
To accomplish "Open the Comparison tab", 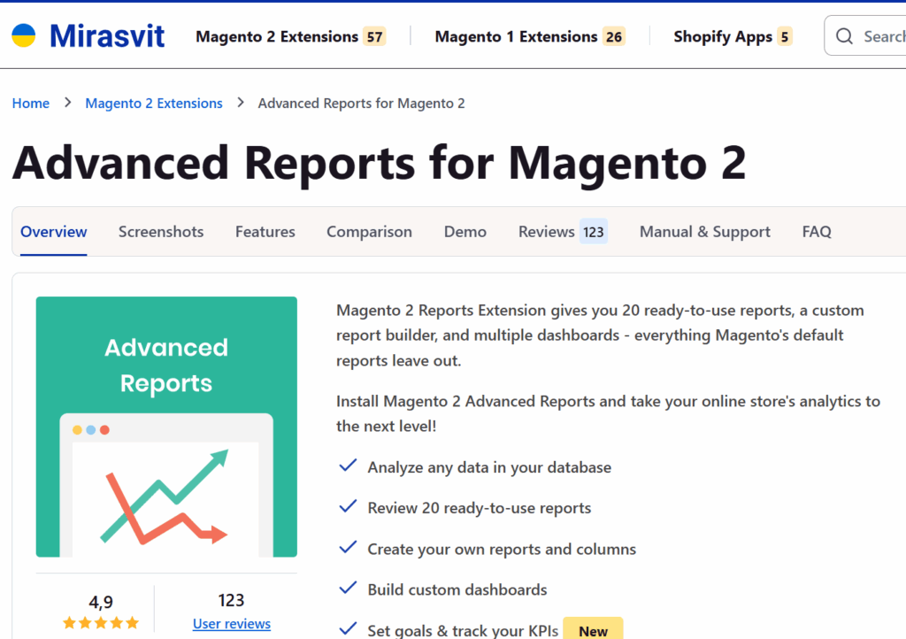I will 369,232.
